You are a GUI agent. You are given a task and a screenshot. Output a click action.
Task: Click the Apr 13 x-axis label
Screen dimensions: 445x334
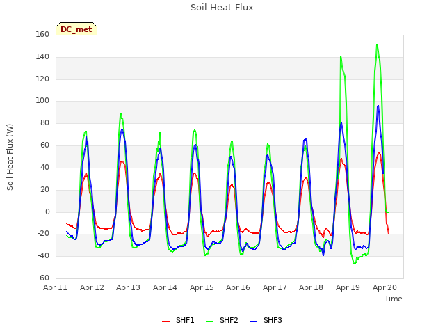[x=128, y=287]
